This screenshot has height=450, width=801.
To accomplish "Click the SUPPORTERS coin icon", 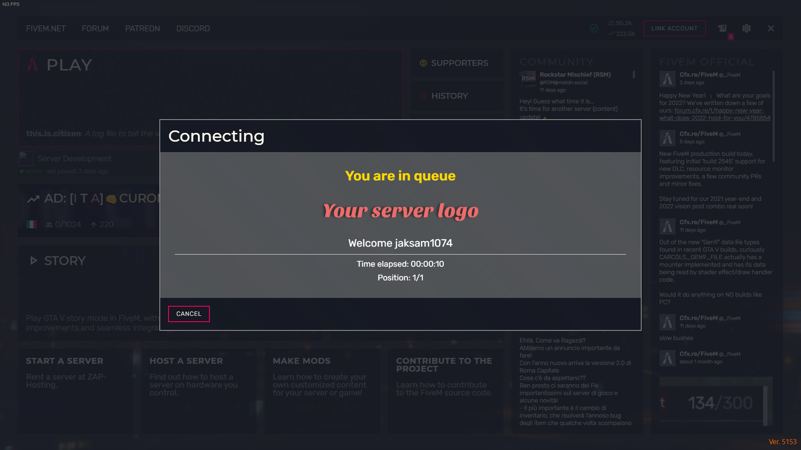I will coord(423,63).
